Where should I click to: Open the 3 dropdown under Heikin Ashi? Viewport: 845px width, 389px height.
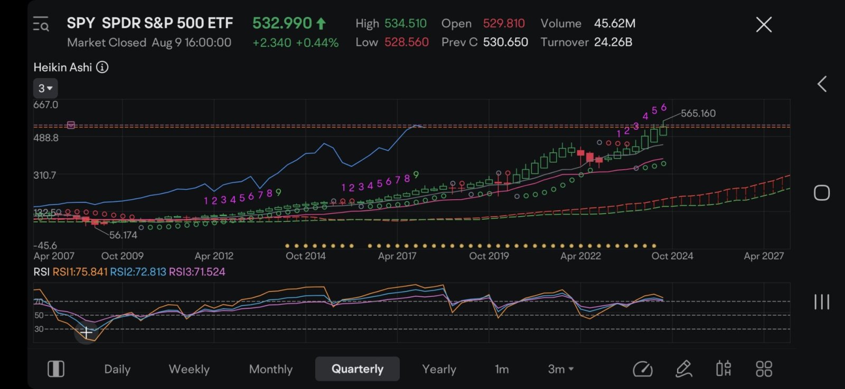45,88
